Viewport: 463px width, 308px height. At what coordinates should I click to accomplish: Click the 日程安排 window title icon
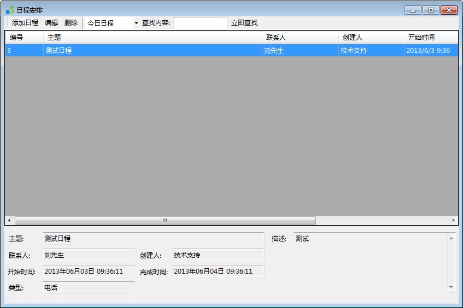pos(10,10)
